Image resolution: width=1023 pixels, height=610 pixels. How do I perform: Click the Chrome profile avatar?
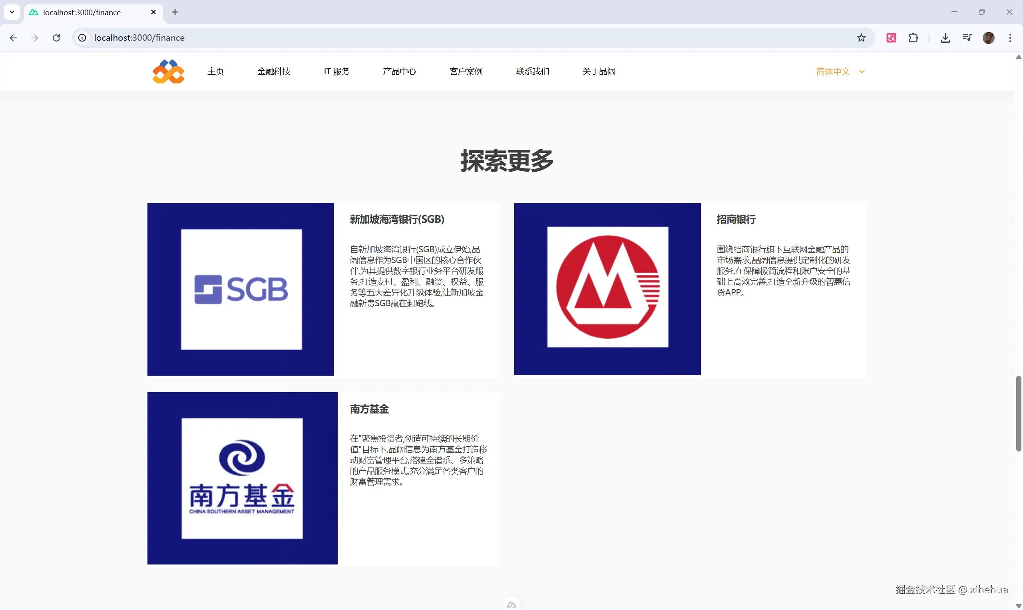coord(989,38)
